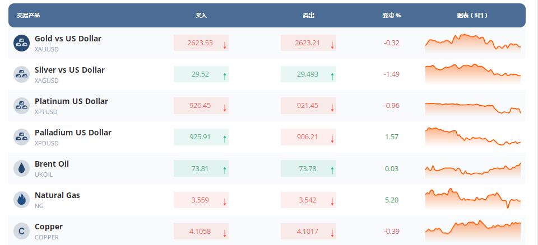The image size is (538, 245).
Task: Click the 卖出 column header
Action: coord(308,15)
